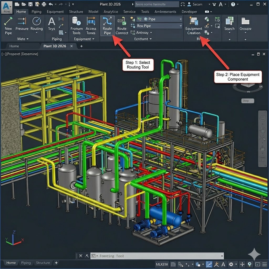The image size is (269, 269).
Task: Click the command line input field
Action: 157,256
